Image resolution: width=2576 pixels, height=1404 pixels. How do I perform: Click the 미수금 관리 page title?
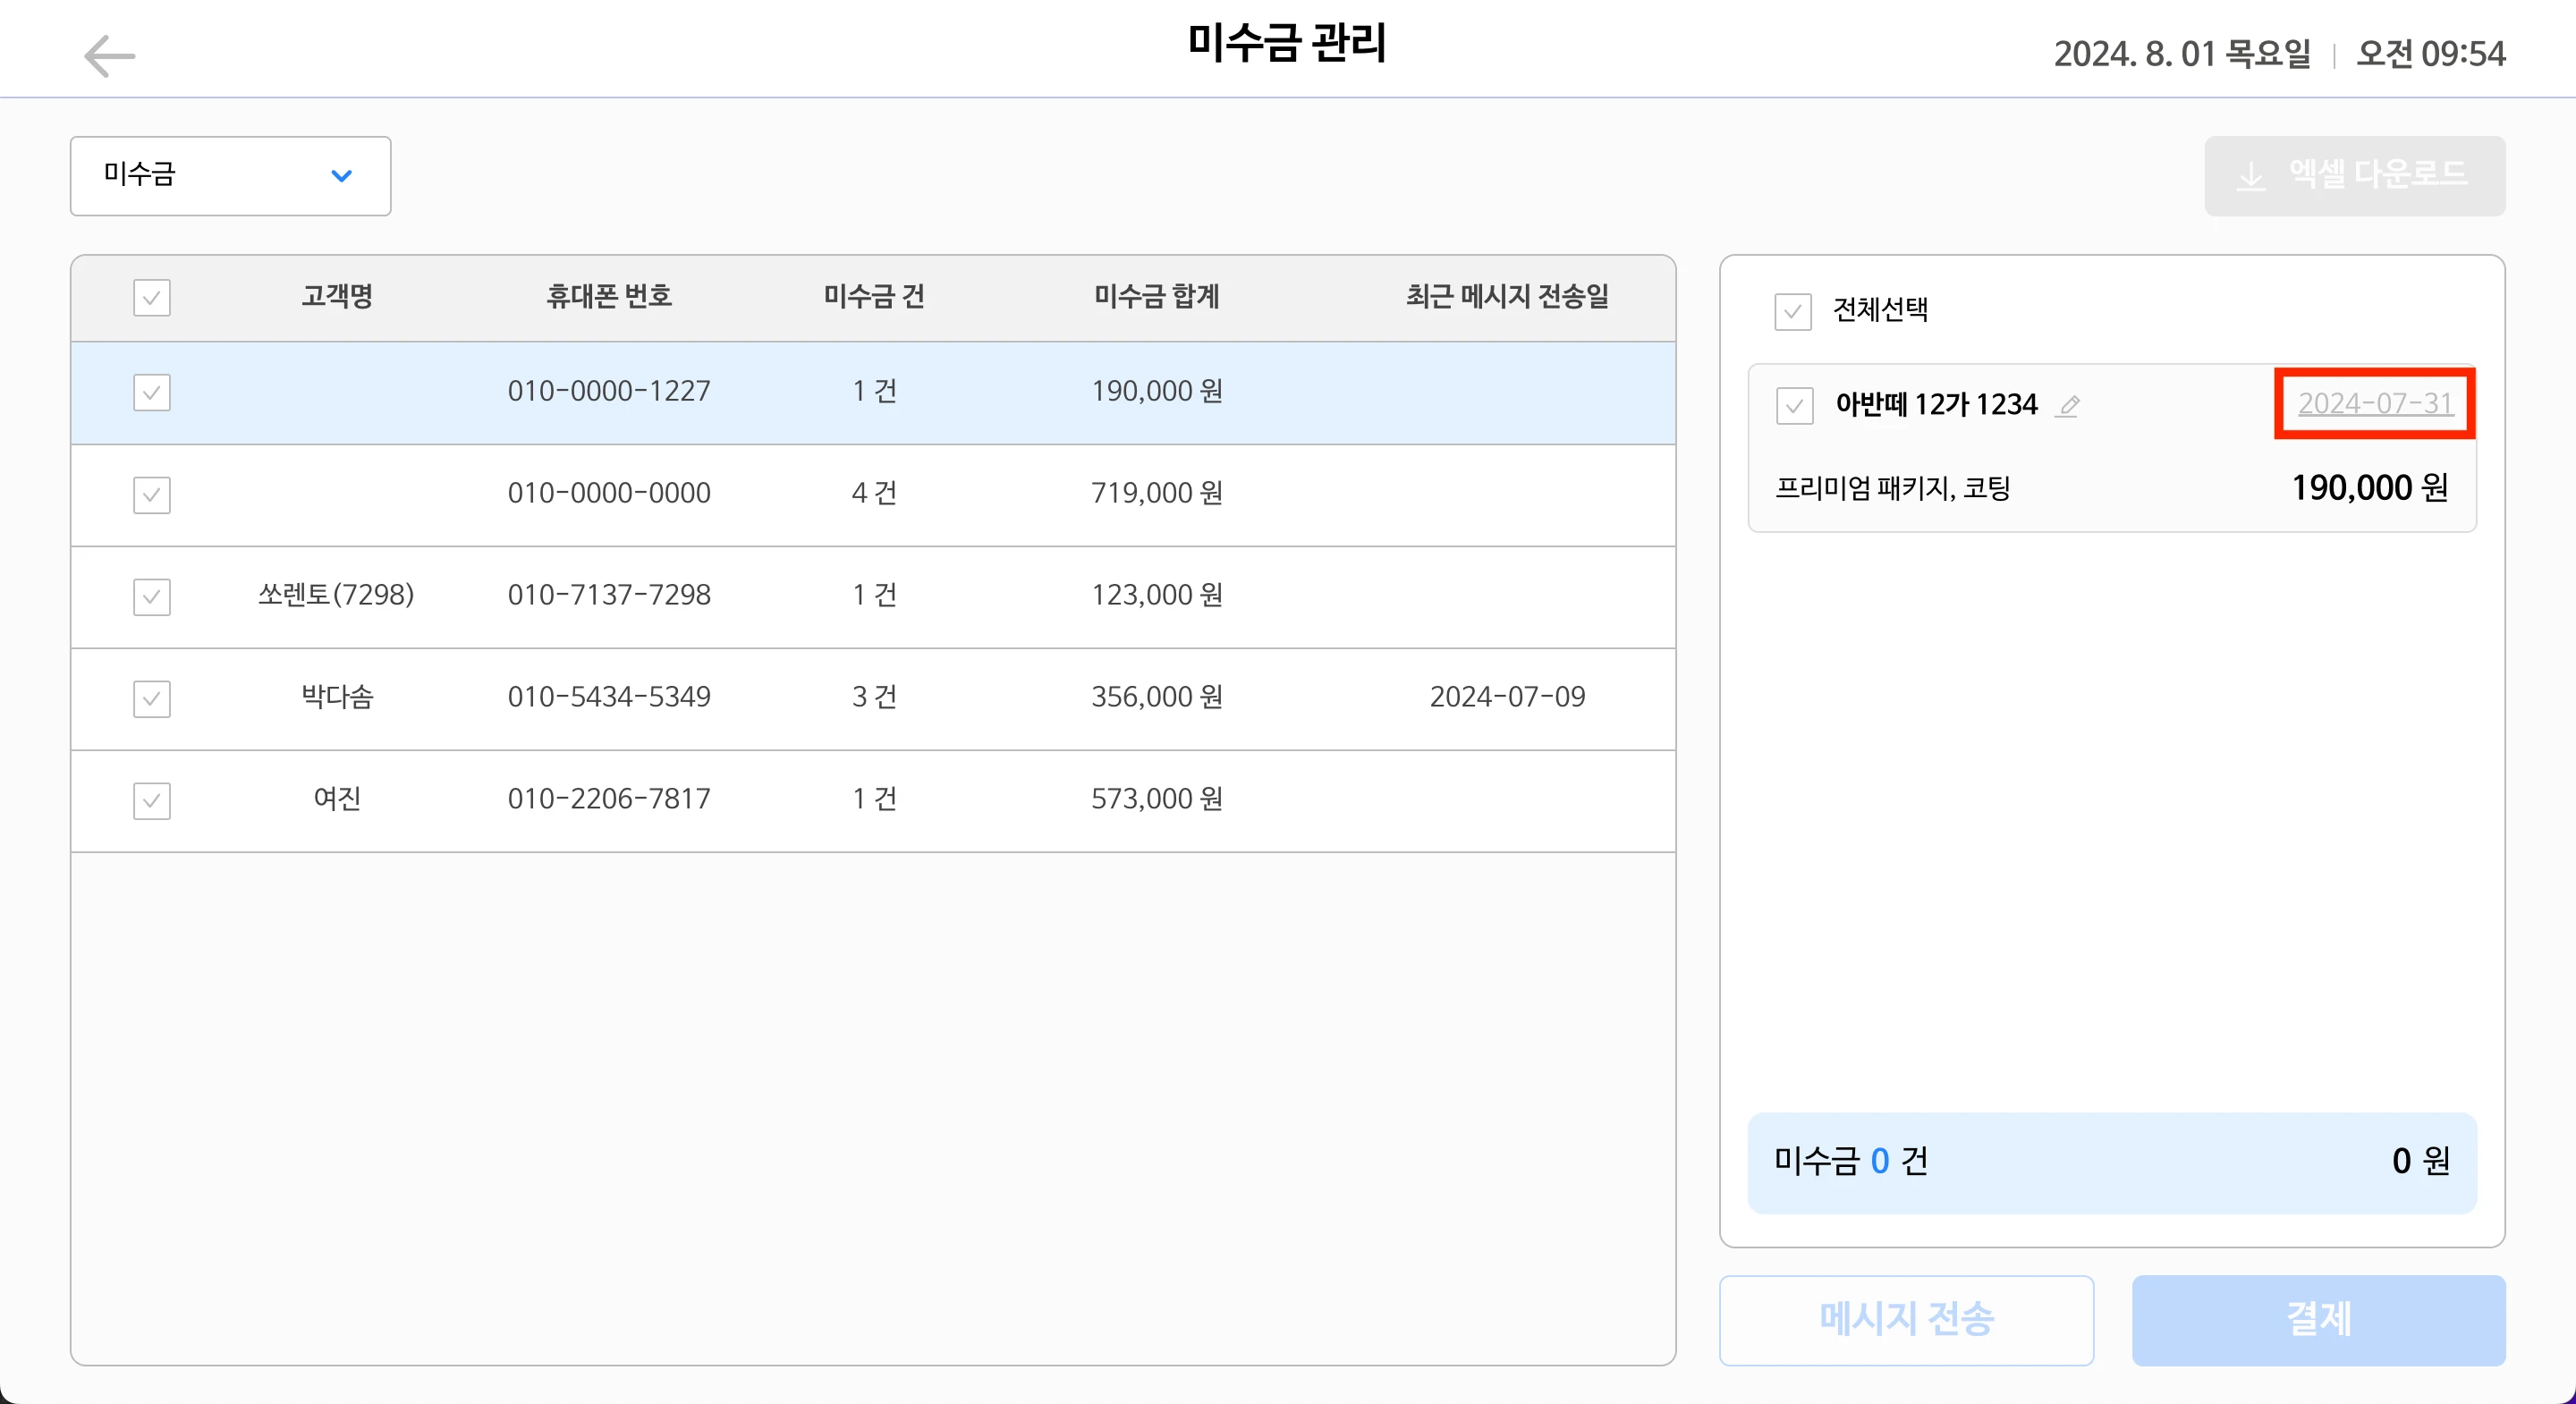(x=1287, y=43)
